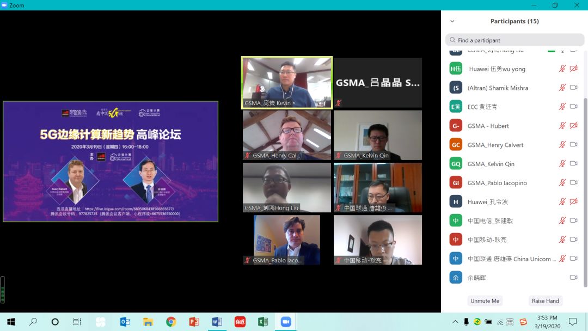Click the camera-off icon for Huawei_孔令波

[574, 201]
